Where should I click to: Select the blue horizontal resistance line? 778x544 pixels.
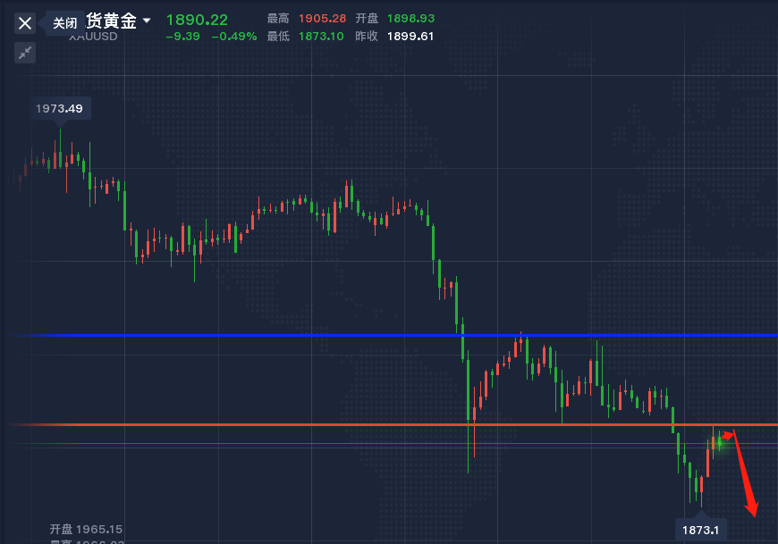268,335
